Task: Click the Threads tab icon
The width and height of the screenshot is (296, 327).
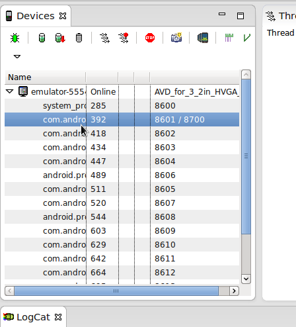Action: (x=270, y=16)
